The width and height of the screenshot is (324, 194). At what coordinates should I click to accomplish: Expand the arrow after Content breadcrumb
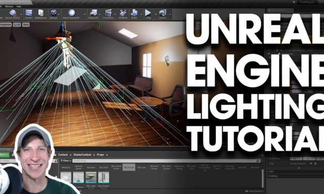point(70,155)
